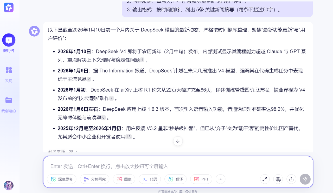Open citation 7 in the arXiv bullet
Screen dimensions: 333x193
tap(112, 98)
